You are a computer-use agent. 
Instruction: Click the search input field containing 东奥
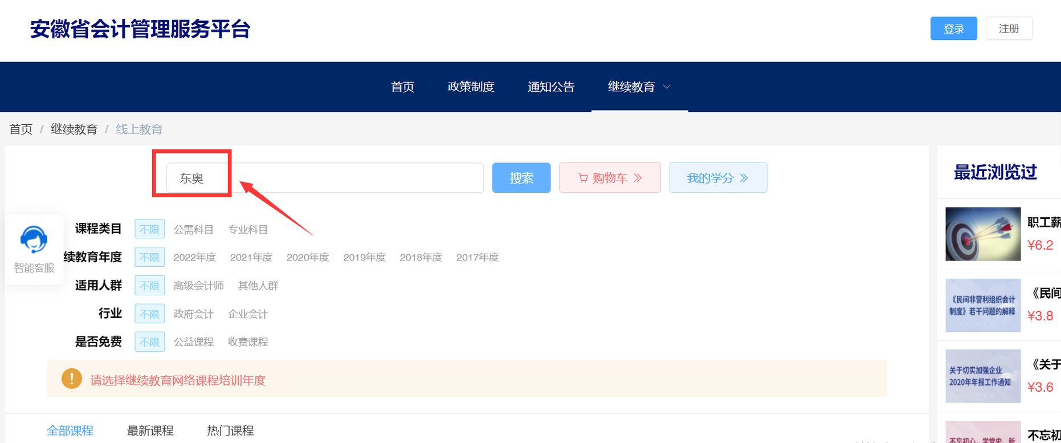tap(325, 178)
